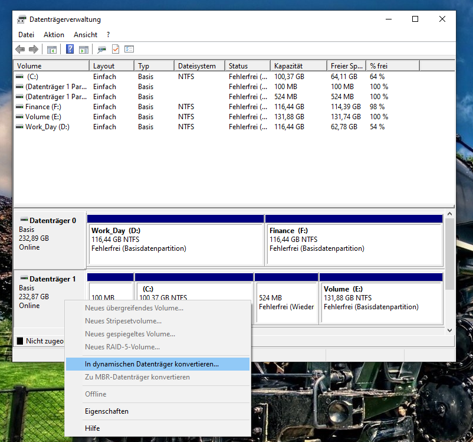The image size is (473, 442).
Task: Open the Aktion menu
Action: click(54, 35)
